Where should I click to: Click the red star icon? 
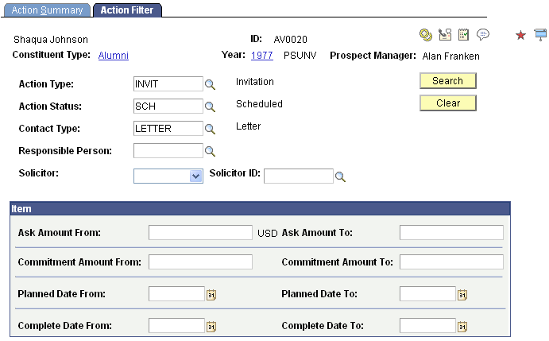coord(520,35)
